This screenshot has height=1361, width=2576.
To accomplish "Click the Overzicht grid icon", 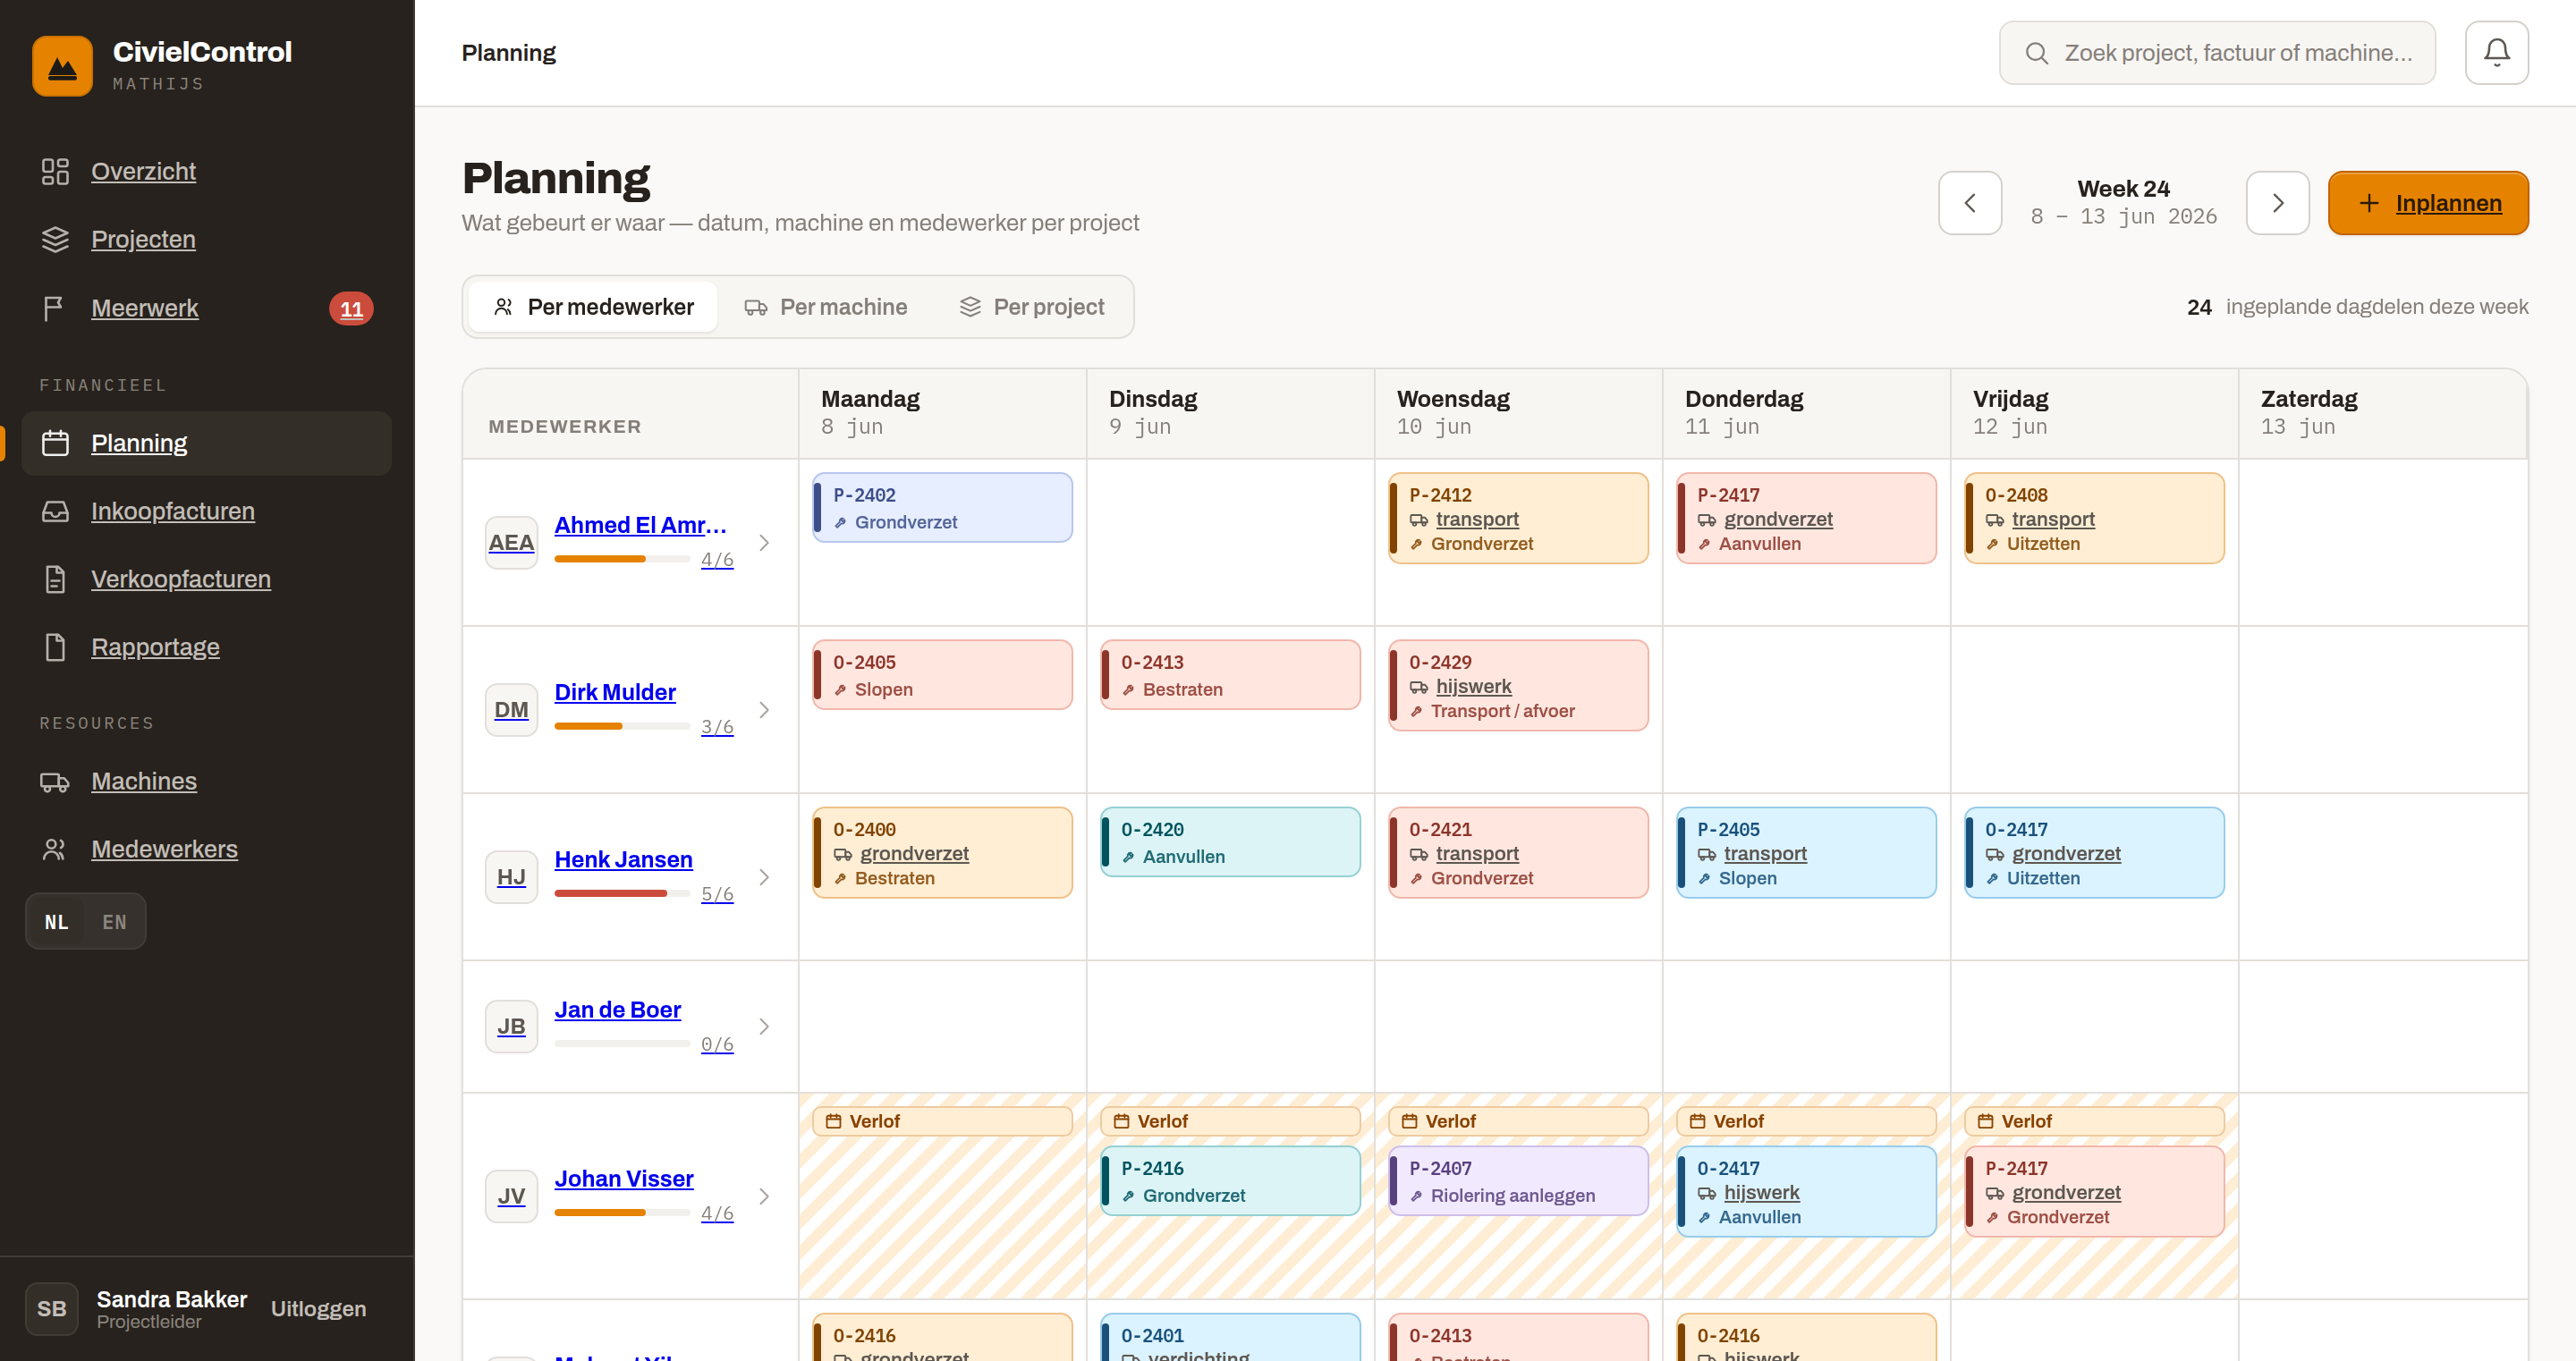I will click(55, 171).
